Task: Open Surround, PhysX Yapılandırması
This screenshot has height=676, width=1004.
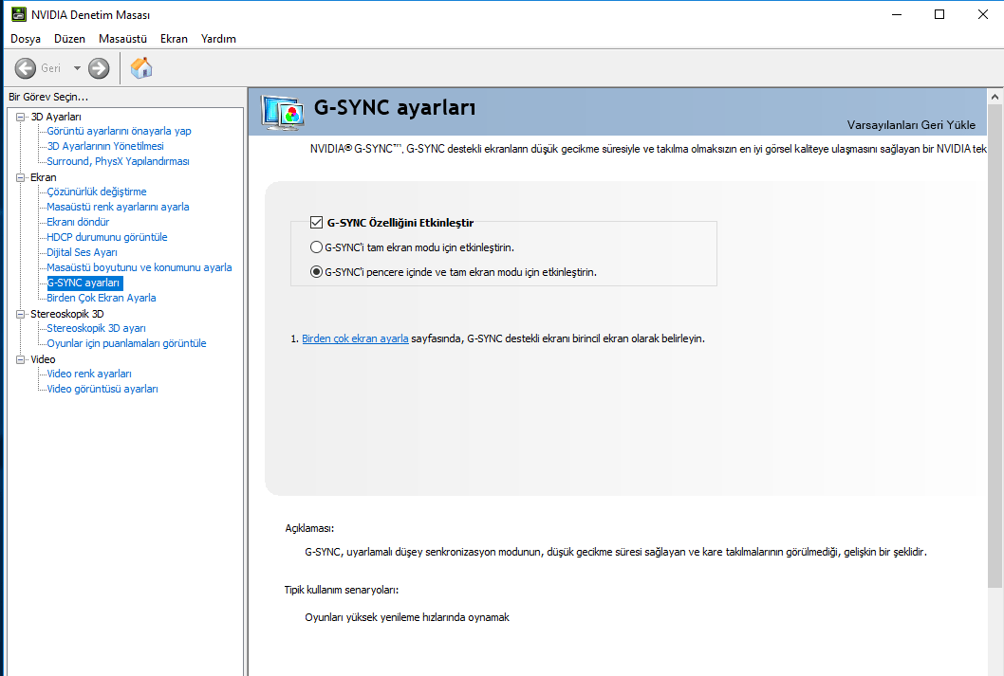Action: pyautogui.click(x=119, y=161)
